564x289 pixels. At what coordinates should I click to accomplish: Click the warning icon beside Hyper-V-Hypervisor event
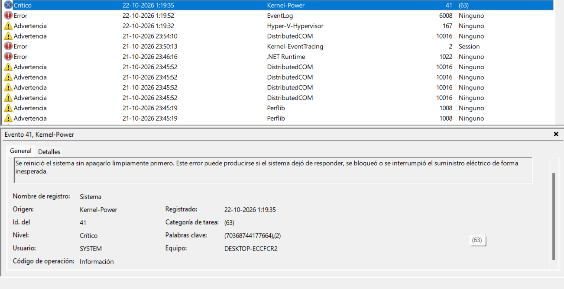[x=8, y=26]
